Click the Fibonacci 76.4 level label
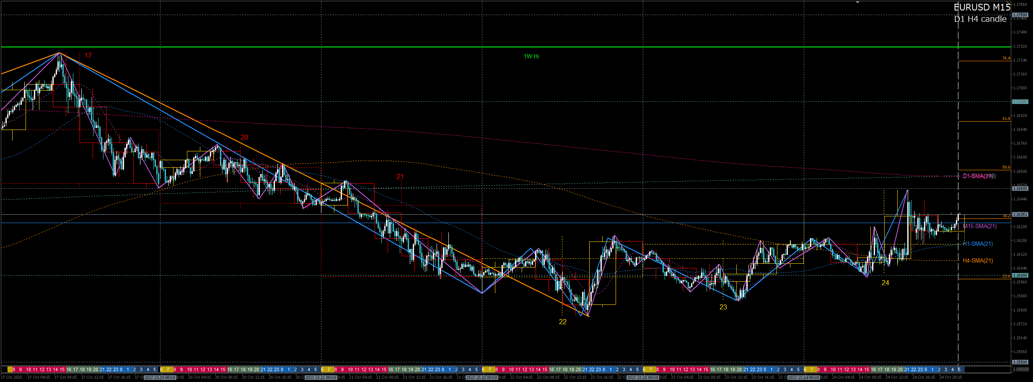Image resolution: width=1033 pixels, height=382 pixels. point(1006,58)
